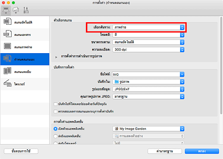223x159 pixels.
Task: Select สแกนภาพถ่าย in the sidebar
Action: point(25,47)
